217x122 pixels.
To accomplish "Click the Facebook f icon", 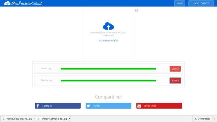I will (x=38, y=106).
